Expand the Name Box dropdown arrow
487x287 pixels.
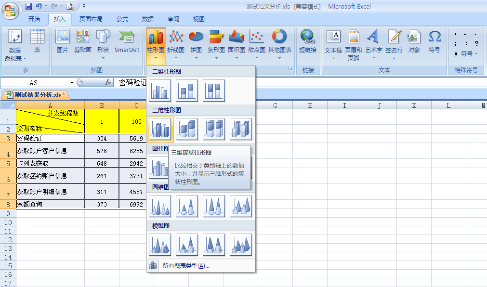point(72,83)
